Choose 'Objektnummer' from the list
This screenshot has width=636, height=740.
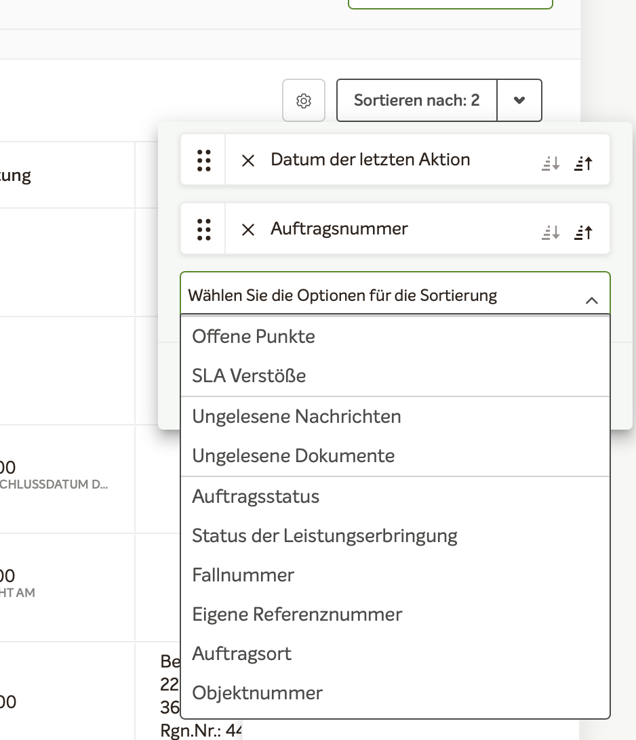click(x=395, y=693)
